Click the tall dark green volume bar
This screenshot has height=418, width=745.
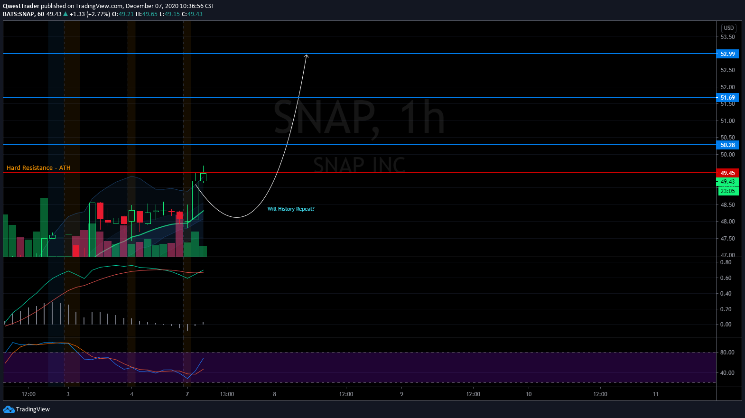coord(44,227)
